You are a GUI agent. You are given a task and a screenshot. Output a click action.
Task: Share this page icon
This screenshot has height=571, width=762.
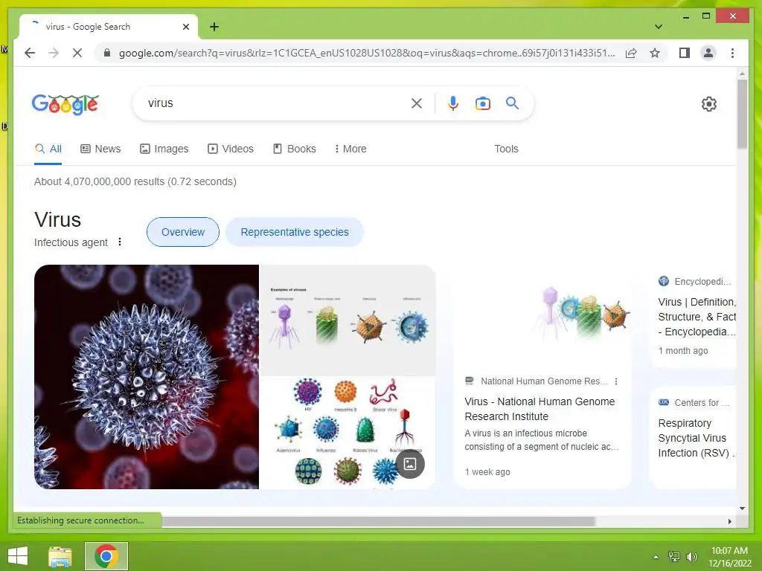point(631,53)
